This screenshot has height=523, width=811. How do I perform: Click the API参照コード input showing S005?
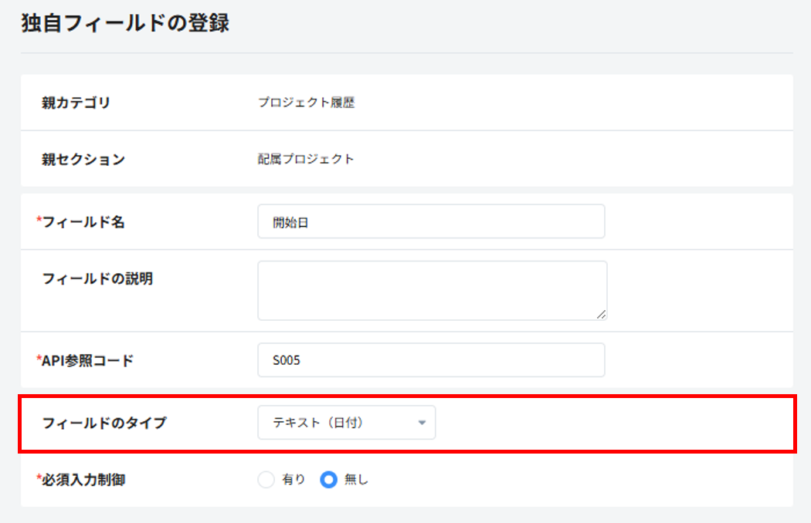coord(430,360)
